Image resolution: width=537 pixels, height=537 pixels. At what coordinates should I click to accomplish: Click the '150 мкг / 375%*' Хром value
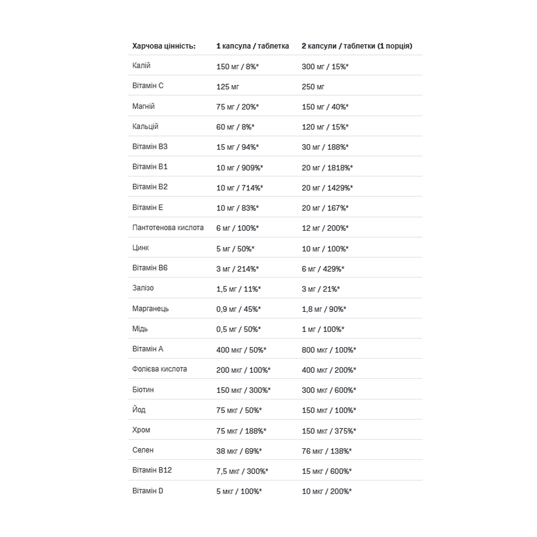tap(329, 431)
